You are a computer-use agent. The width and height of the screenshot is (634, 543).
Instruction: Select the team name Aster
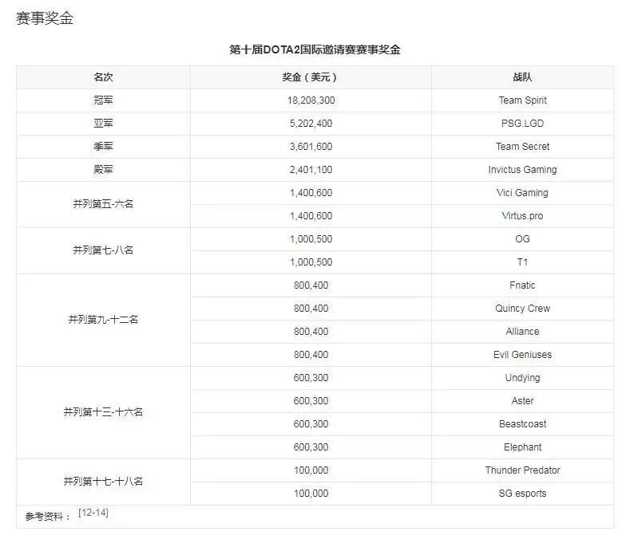(x=522, y=400)
